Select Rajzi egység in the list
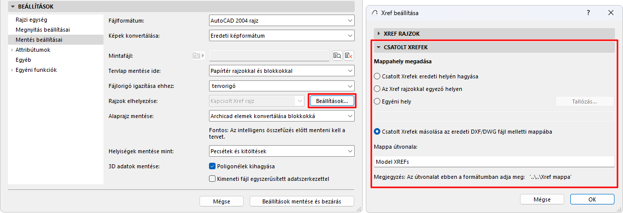The height and width of the screenshot is (213, 623). (x=31, y=20)
